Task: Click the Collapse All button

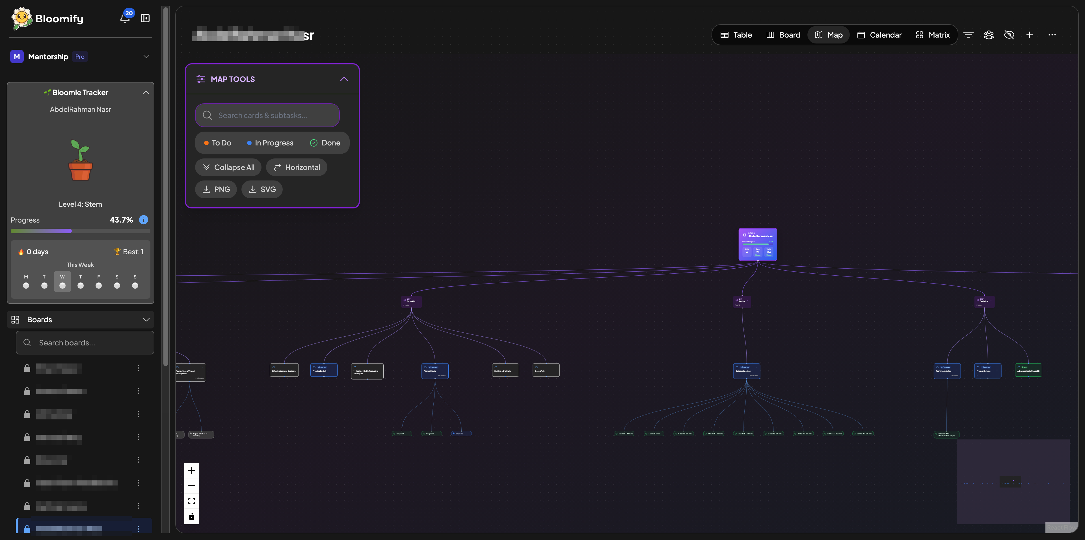Action: pos(228,167)
